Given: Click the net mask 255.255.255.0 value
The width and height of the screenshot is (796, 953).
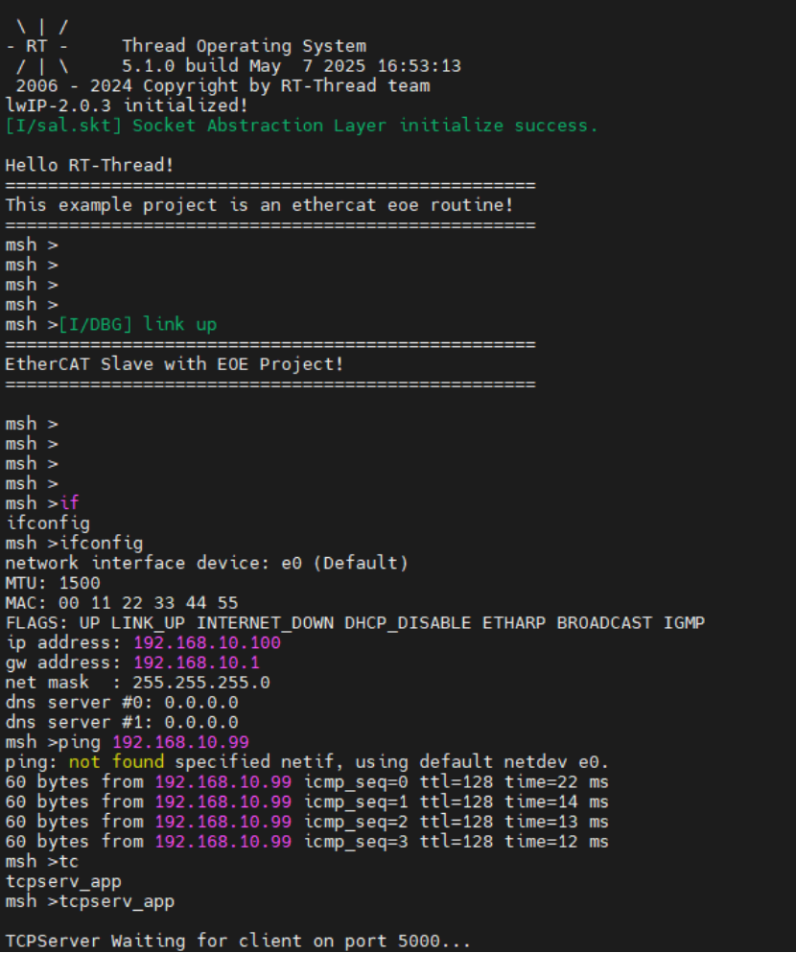Looking at the screenshot, I should [x=201, y=683].
